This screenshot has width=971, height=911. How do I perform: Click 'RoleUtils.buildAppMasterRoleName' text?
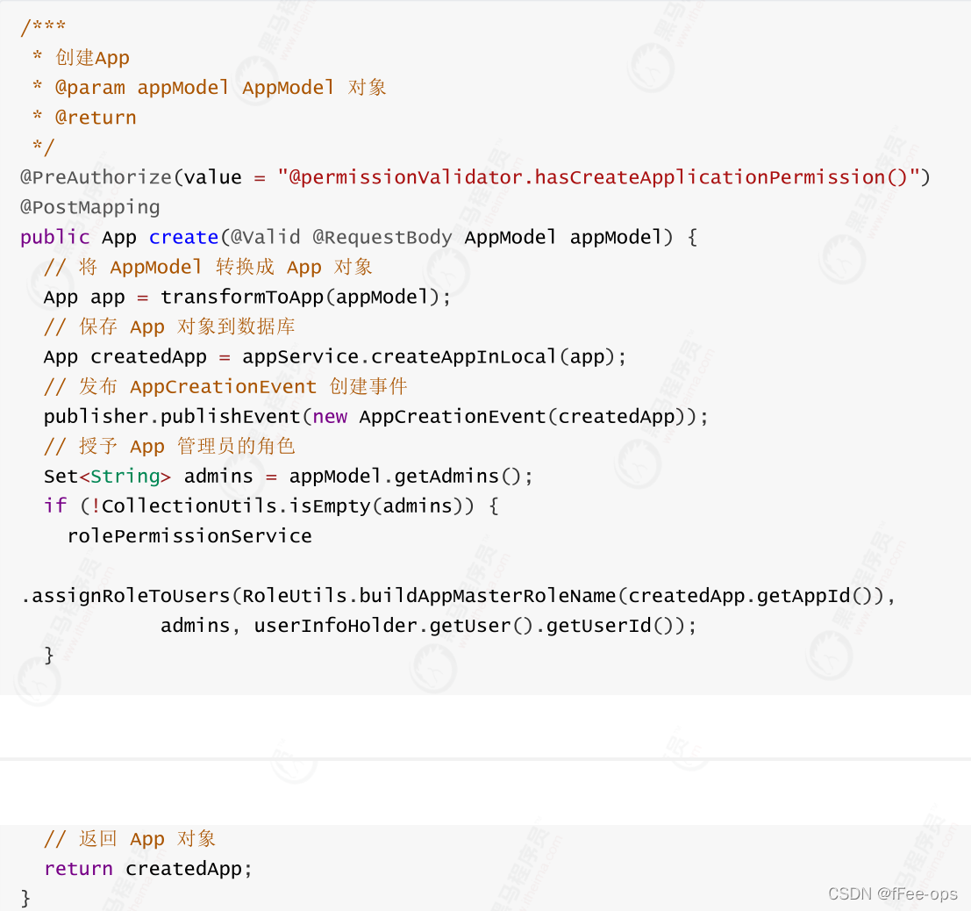429,596
